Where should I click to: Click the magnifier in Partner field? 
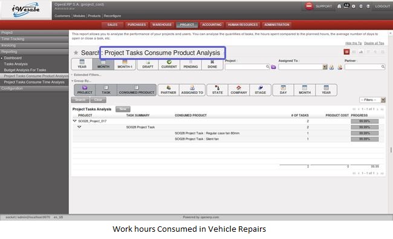point(383,67)
